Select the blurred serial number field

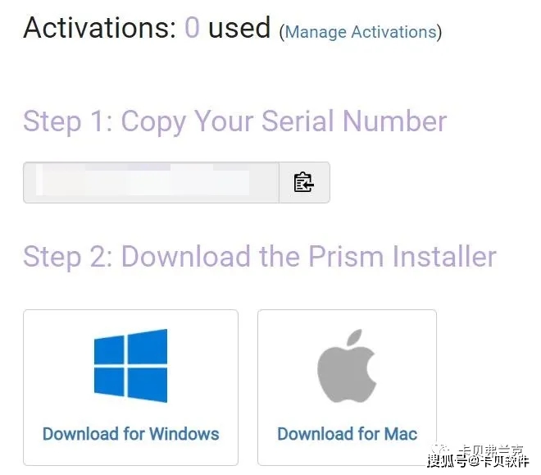tap(151, 182)
